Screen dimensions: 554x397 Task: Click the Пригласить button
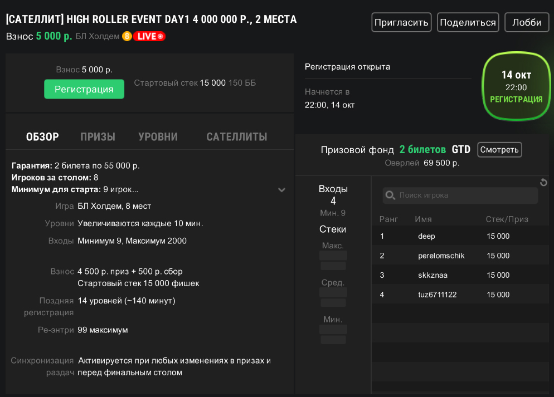click(401, 22)
